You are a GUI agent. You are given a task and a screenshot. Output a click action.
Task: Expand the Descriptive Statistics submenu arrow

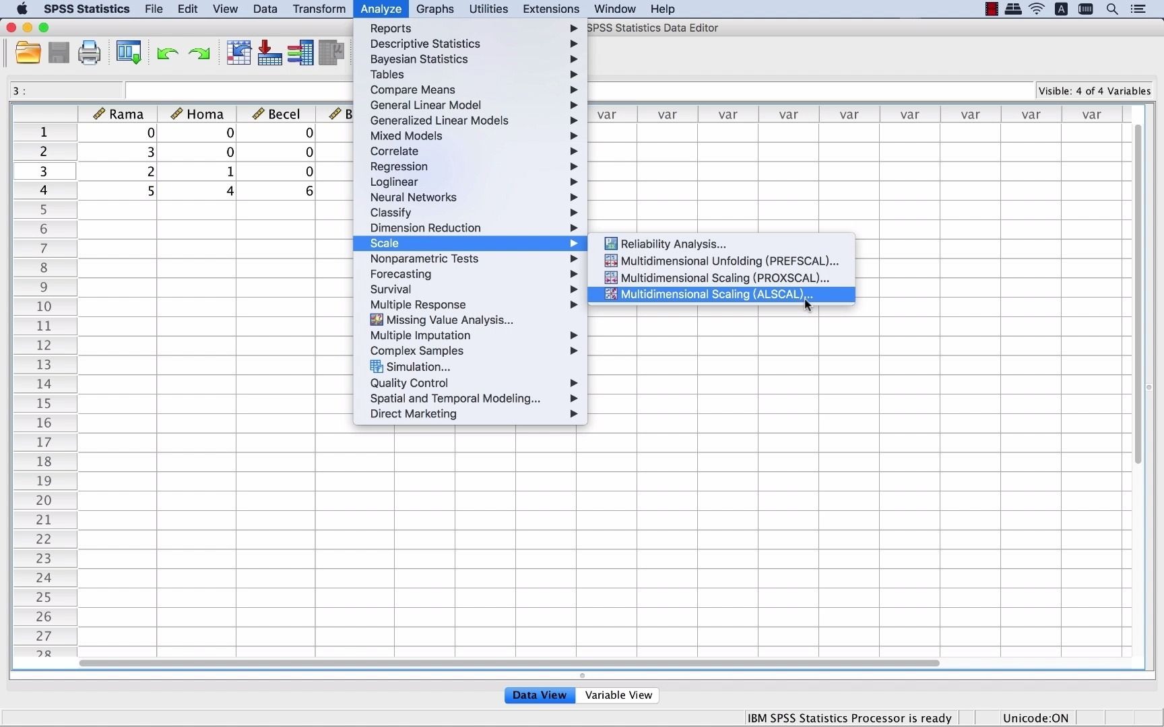574,44
